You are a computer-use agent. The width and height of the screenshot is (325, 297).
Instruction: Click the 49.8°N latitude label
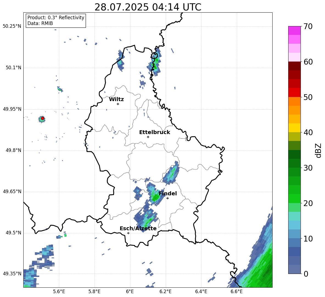coord(13,150)
